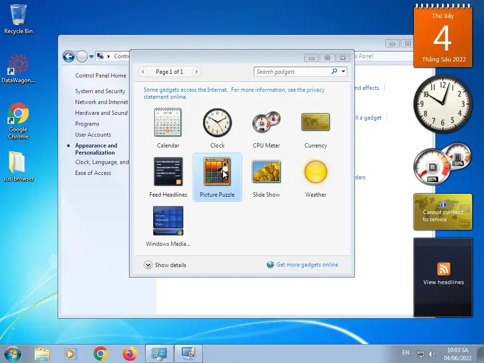
Task: Select the Picture Puzzle gadget
Action: [217, 178]
